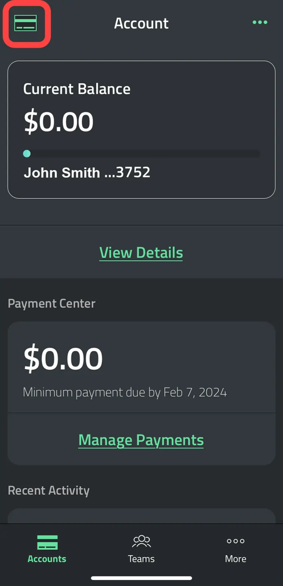The height and width of the screenshot is (586, 283).
Task: Click the $0.00 current balance amount
Action: click(58, 121)
